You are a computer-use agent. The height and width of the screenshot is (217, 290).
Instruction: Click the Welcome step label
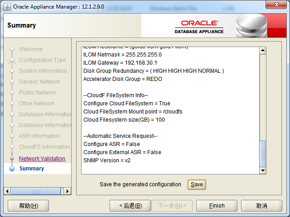click(31, 49)
